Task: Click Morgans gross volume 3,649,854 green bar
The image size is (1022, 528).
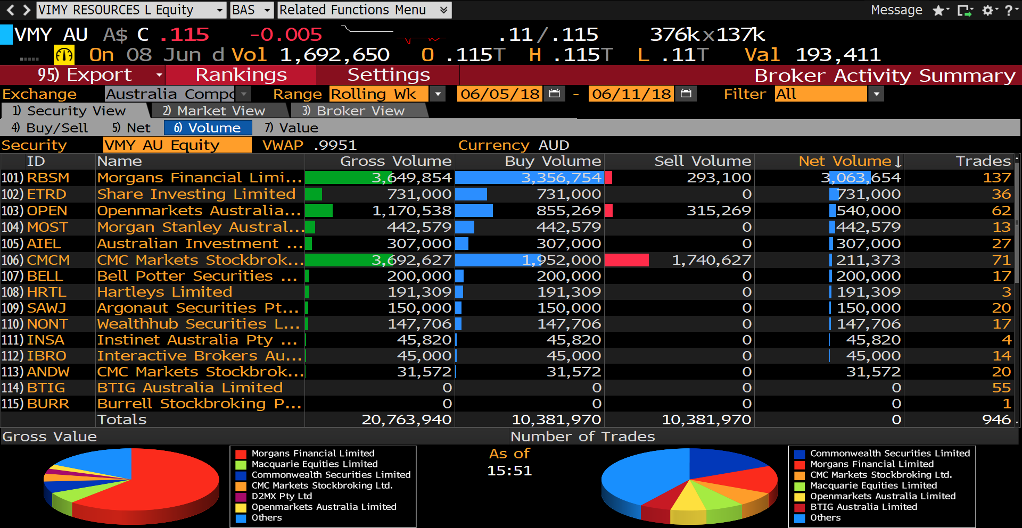Action: (349, 178)
